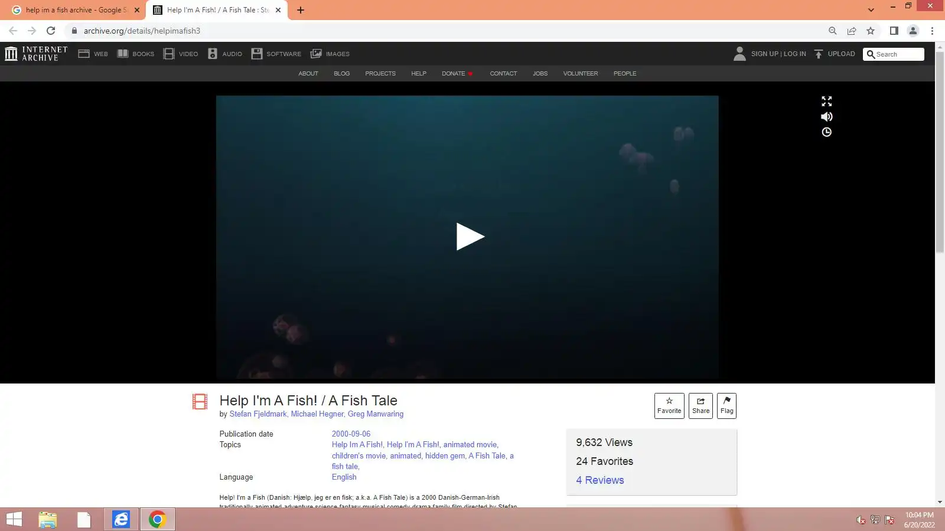Toggle the browser side panel
The image size is (945, 531).
[894, 31]
